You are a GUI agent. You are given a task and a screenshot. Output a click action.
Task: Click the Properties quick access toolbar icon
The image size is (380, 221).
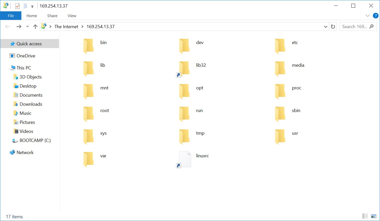pyautogui.click(x=17, y=6)
